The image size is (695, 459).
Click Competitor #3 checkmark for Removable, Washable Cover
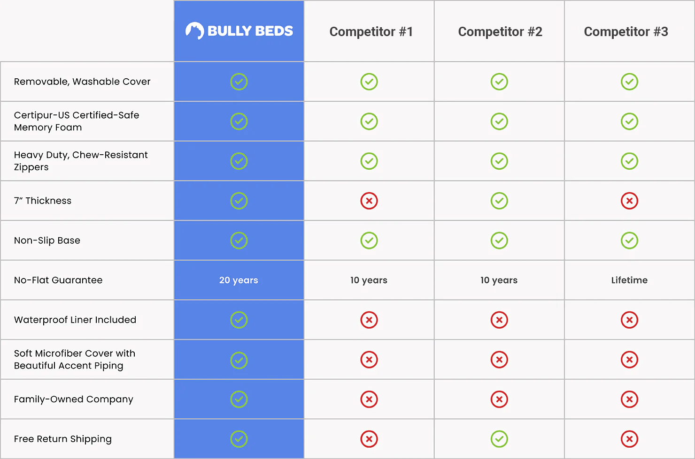[x=629, y=82]
